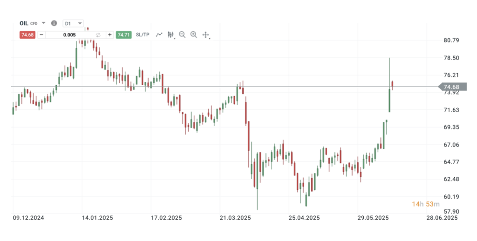Click the 14h 53m candle countdown timer

[426, 204]
